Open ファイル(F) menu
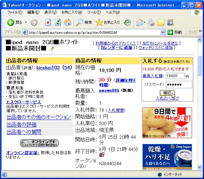 pyautogui.click(x=15, y=12)
